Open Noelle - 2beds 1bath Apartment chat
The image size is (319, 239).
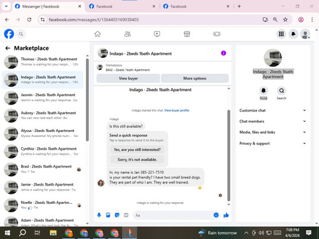(43, 205)
